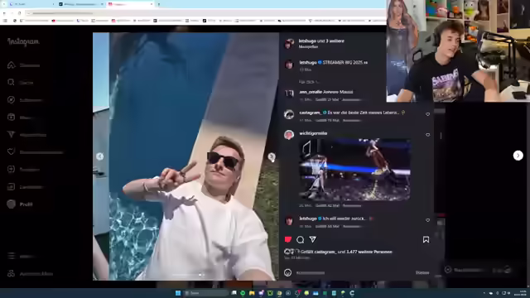Like letshugo 'Ich will wieder zurück' comment
Viewport: 530px width, 298px height.
(427, 220)
